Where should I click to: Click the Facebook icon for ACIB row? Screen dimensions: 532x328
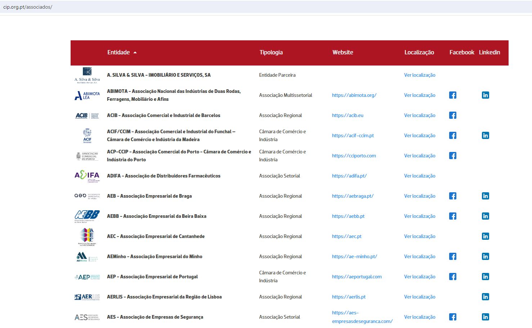click(453, 115)
